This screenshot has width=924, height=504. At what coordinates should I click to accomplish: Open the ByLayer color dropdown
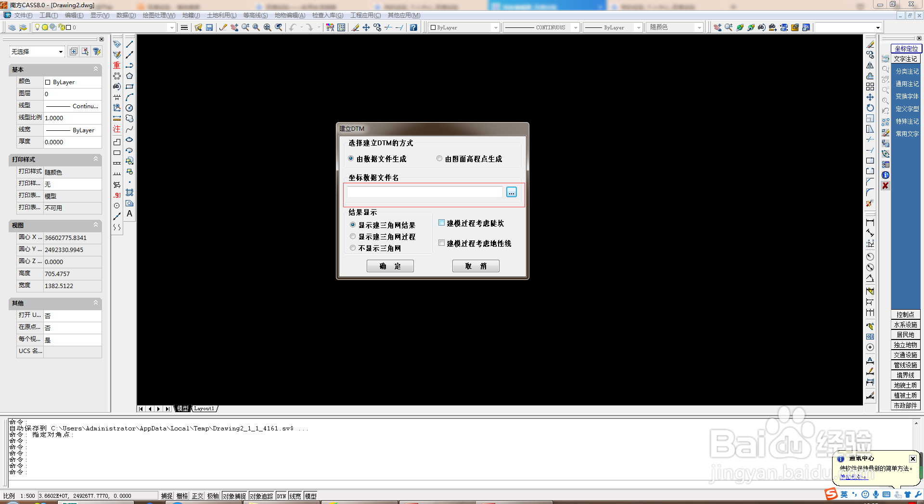[x=496, y=27]
